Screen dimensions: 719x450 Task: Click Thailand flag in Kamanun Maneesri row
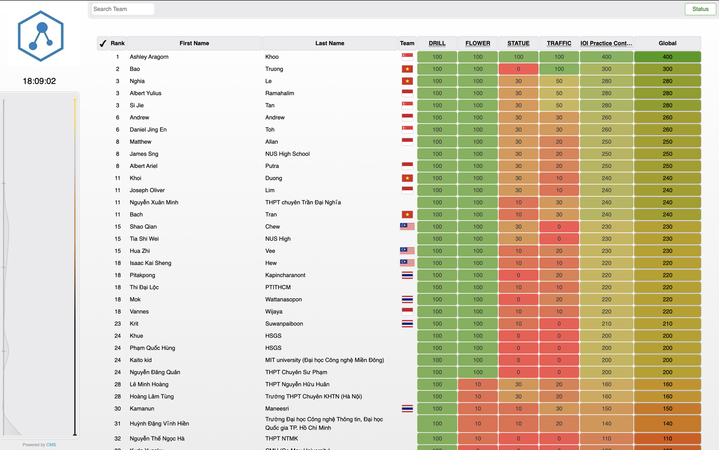click(x=407, y=409)
